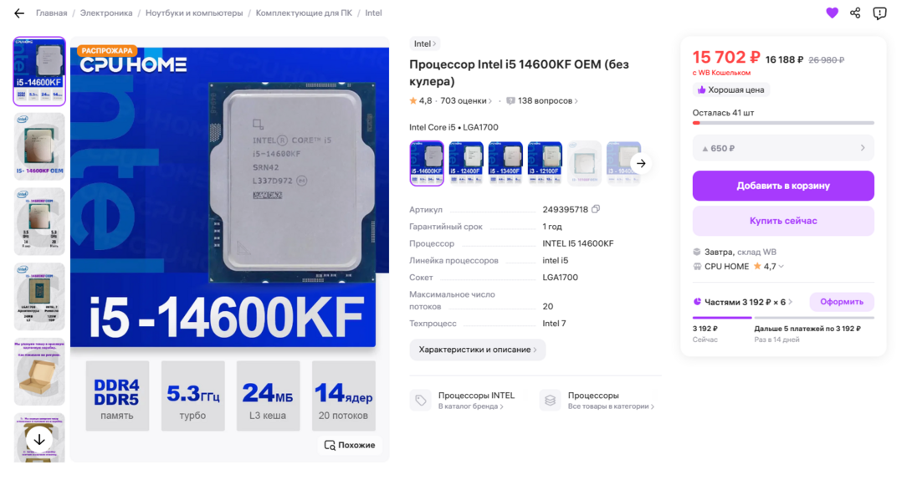Show next product variants with right arrow
This screenshot has width=912, height=480.
641,163
